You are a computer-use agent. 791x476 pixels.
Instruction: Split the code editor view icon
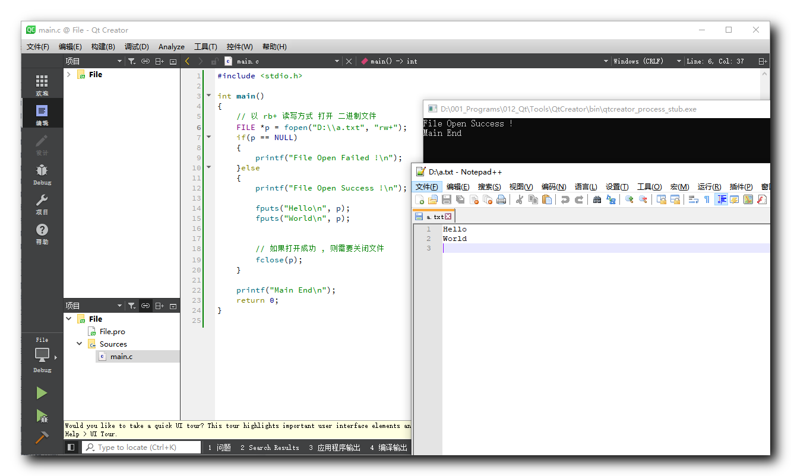coord(762,61)
